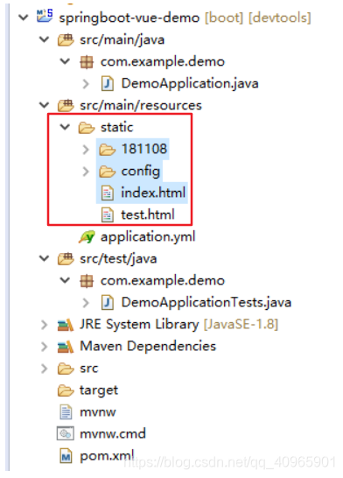Collapse the src/test/java folder
Viewport: 343px width, 478px height.
click(44, 258)
